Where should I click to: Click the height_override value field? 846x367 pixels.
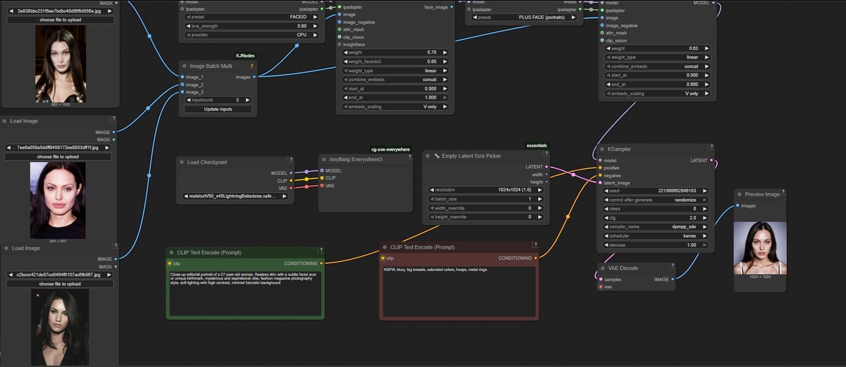coord(485,217)
